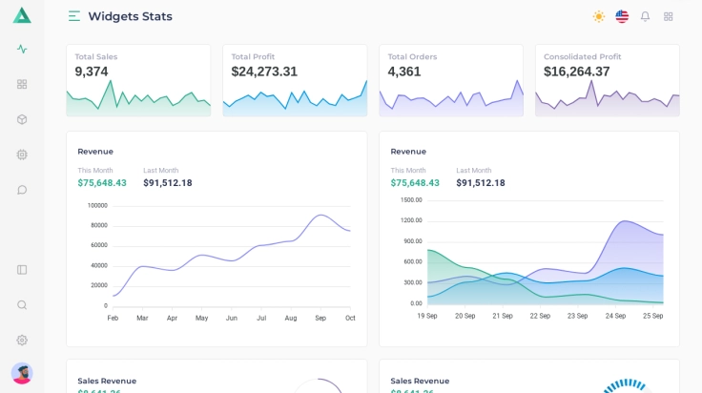Toggle the hamburger menu next to Widgets Stats
702x393 pixels.
click(x=74, y=16)
